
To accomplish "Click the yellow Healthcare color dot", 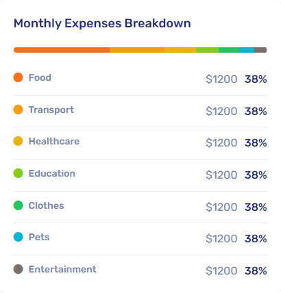I will tap(18, 141).
